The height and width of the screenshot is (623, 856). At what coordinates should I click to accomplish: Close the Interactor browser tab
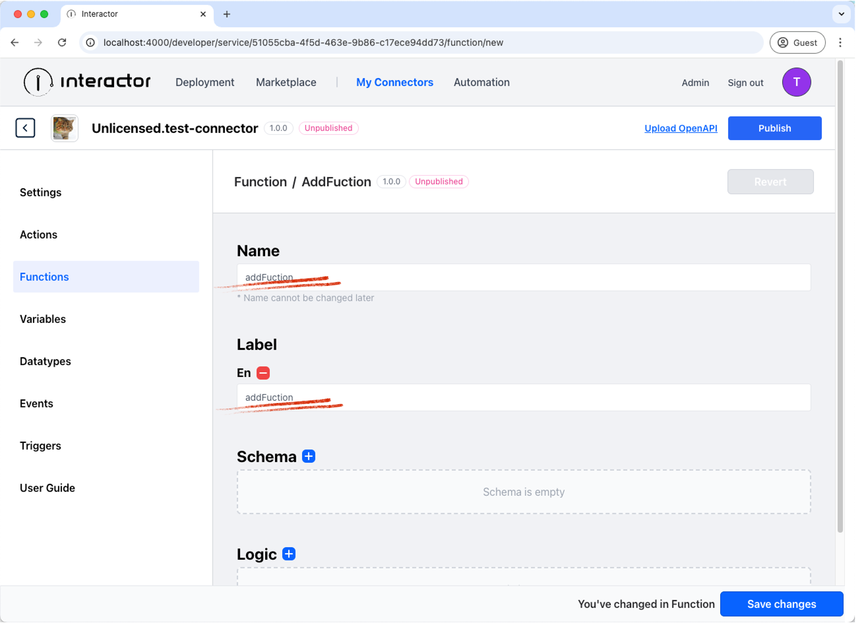[203, 14]
